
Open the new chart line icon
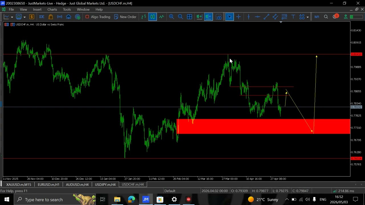pos(6,17)
